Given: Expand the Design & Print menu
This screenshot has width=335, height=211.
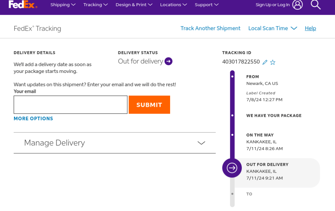Looking at the screenshot, I should 134,5.
